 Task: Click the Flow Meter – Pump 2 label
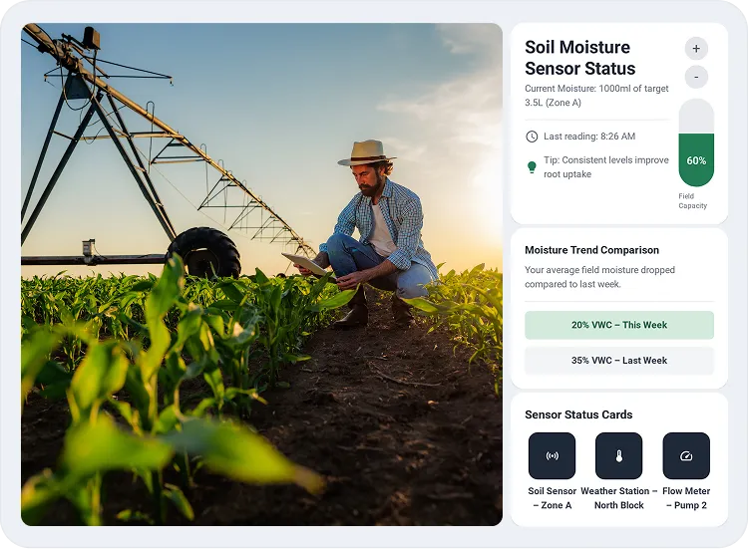[685, 498]
